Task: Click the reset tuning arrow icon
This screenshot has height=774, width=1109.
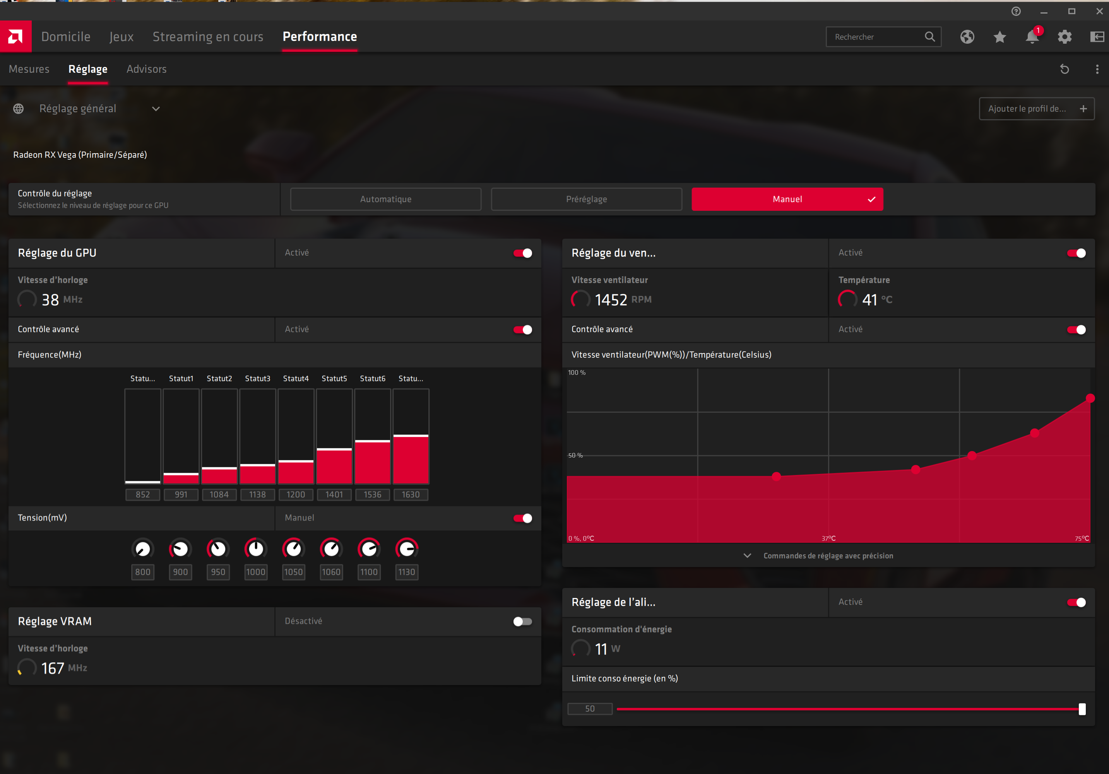Action: pyautogui.click(x=1065, y=69)
